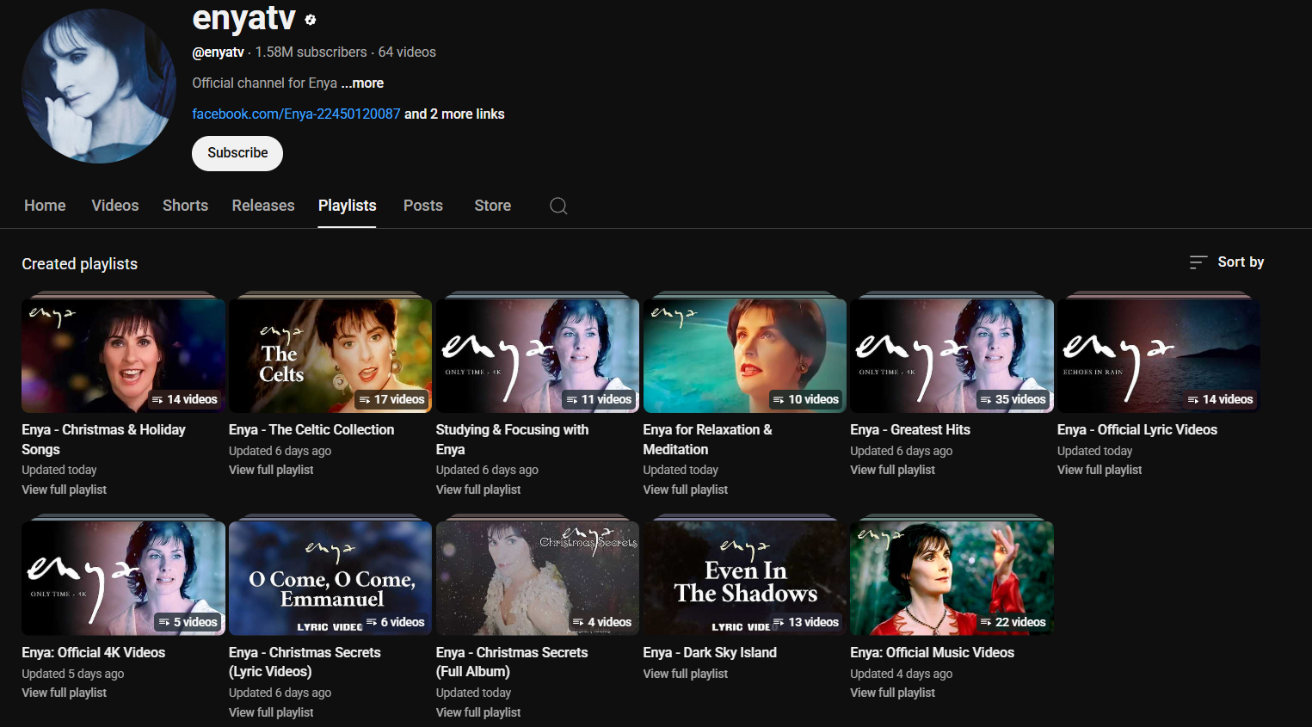Open Relaxation & Meditation playlist thumbnail
The width and height of the screenshot is (1312, 727).
745,355
